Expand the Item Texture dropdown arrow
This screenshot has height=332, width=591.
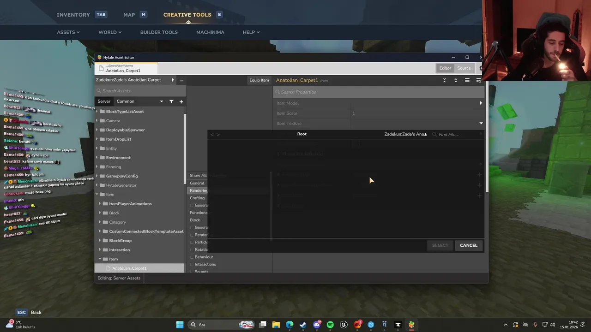coord(481,124)
